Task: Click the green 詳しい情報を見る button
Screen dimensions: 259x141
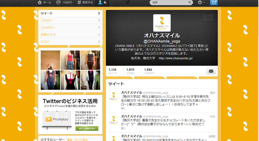Action: [87, 128]
